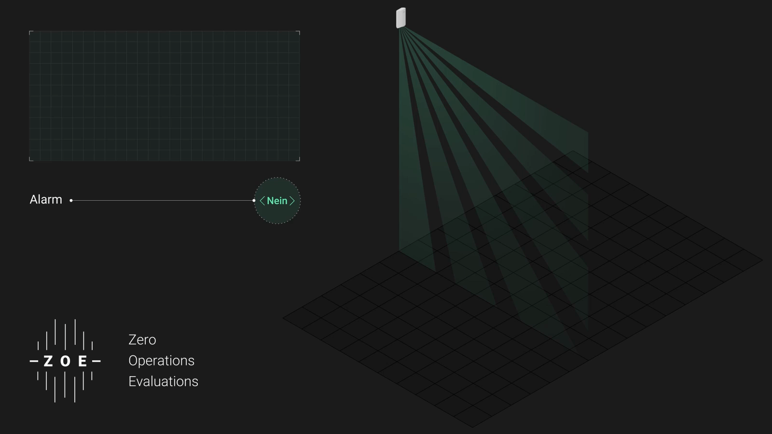772x434 pixels.
Task: Click the bottom-right corner bracket of grid panel
Action: (x=299, y=160)
